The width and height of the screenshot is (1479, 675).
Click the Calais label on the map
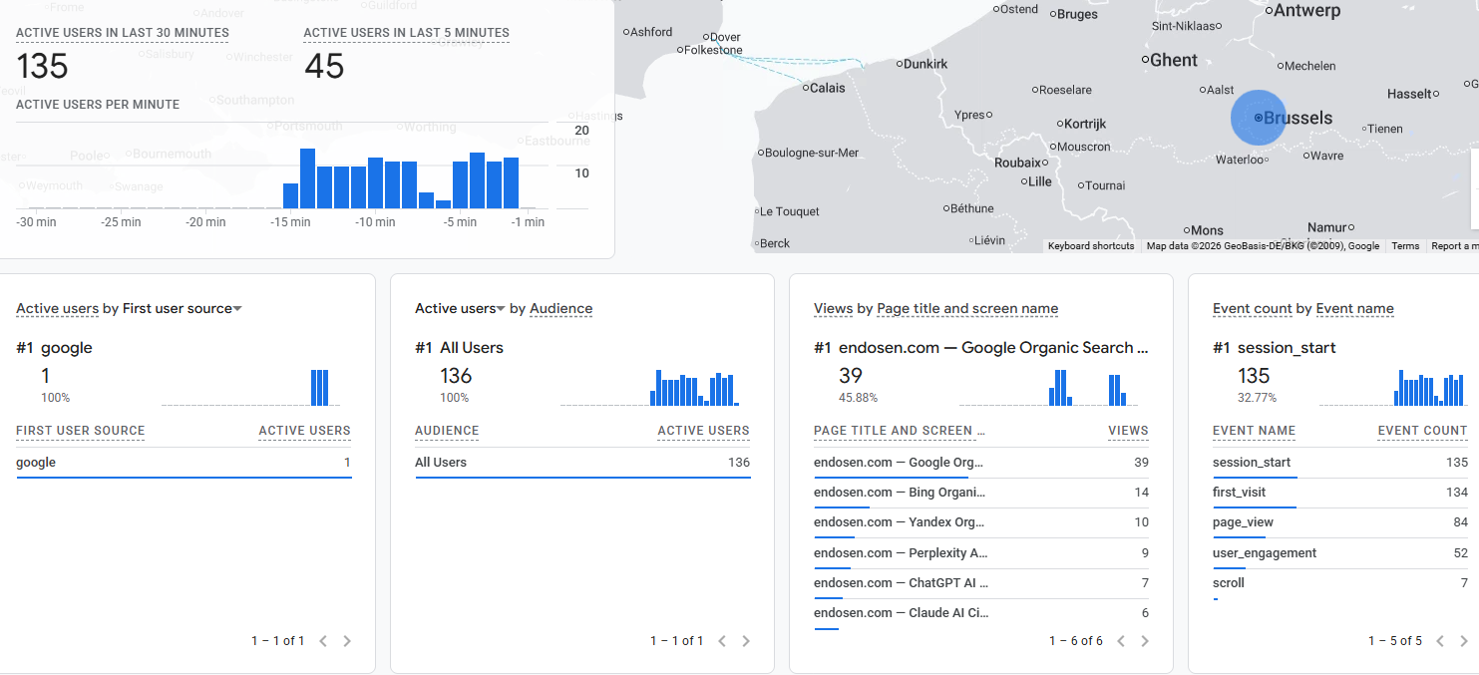pyautogui.click(x=828, y=88)
